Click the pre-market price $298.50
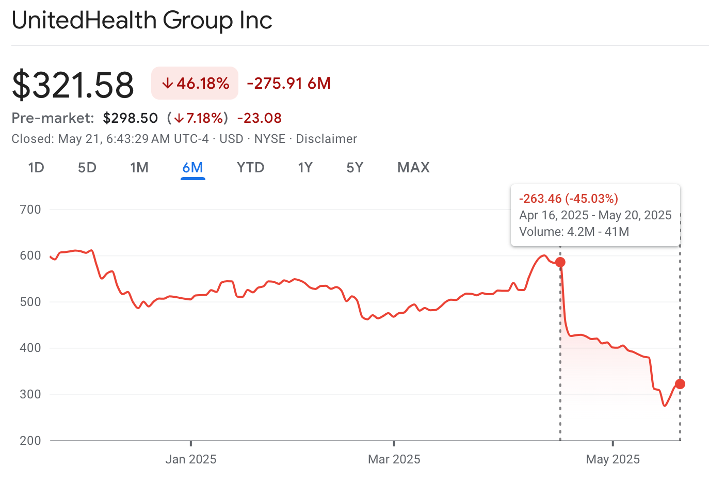This screenshot has width=709, height=482. click(131, 118)
